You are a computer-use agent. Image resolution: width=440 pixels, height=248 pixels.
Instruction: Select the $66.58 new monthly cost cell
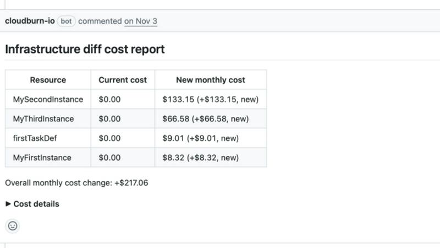pos(211,118)
